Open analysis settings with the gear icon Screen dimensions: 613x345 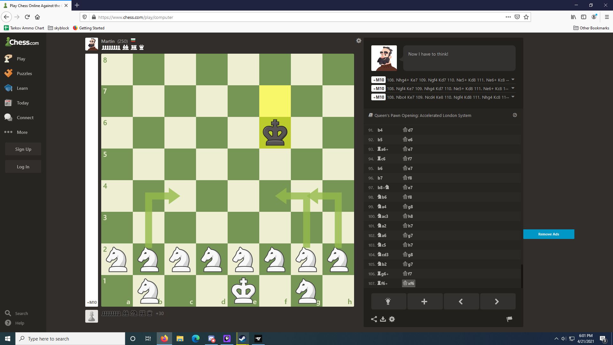click(x=392, y=319)
